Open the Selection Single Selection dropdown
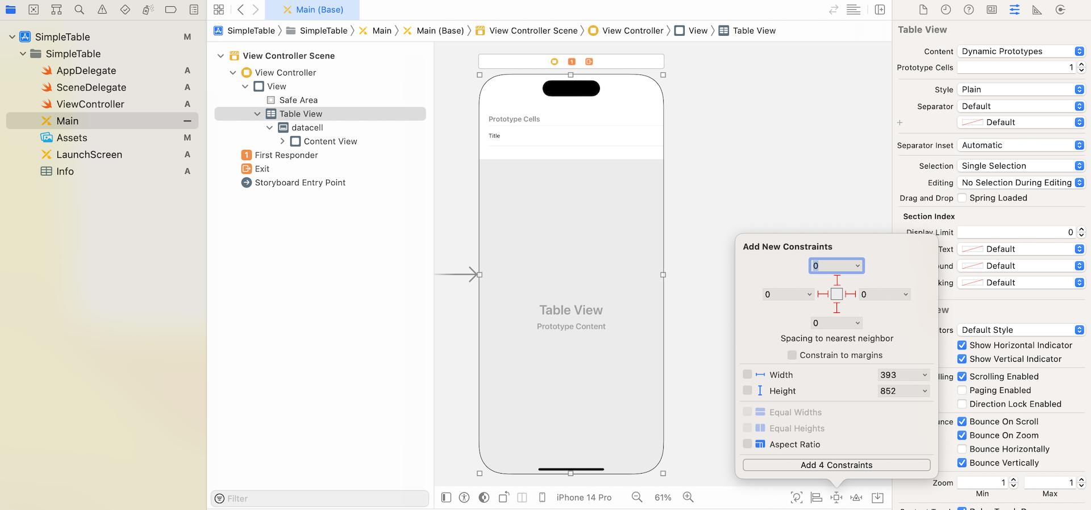The width and height of the screenshot is (1091, 510). pyautogui.click(x=1021, y=165)
